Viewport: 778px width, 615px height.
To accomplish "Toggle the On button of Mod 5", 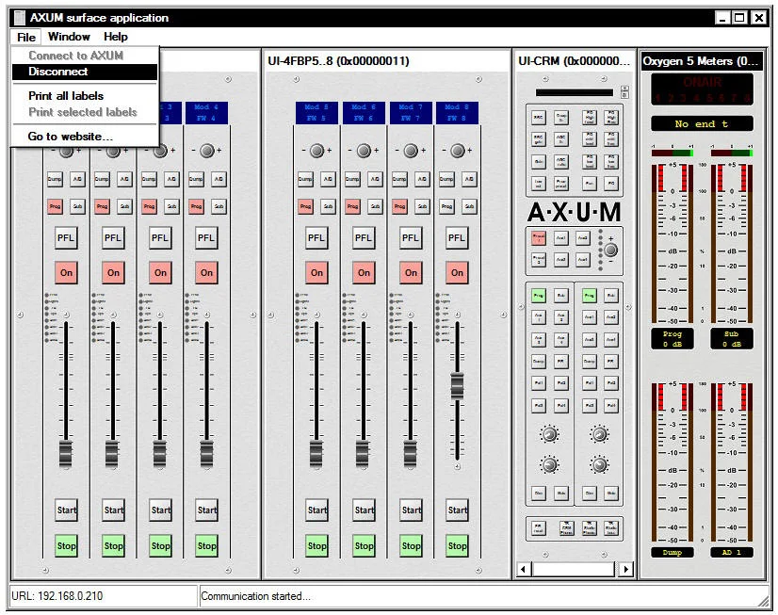I will [x=316, y=272].
